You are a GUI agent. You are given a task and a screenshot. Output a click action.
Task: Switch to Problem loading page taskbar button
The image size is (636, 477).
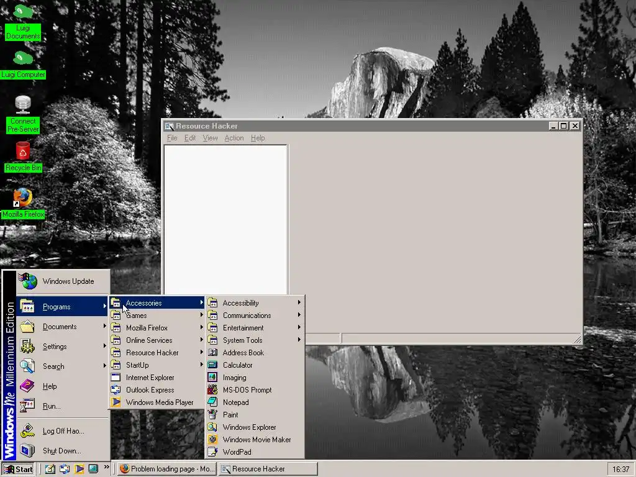(166, 469)
